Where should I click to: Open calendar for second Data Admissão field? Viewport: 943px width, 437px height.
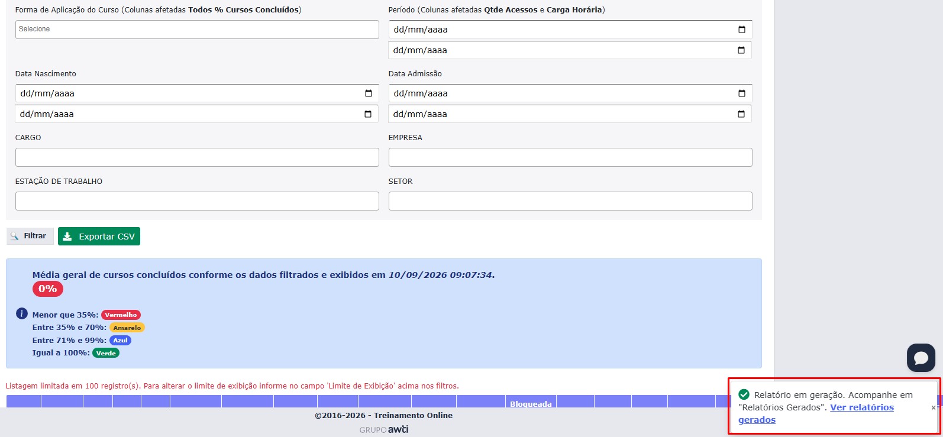tap(741, 114)
